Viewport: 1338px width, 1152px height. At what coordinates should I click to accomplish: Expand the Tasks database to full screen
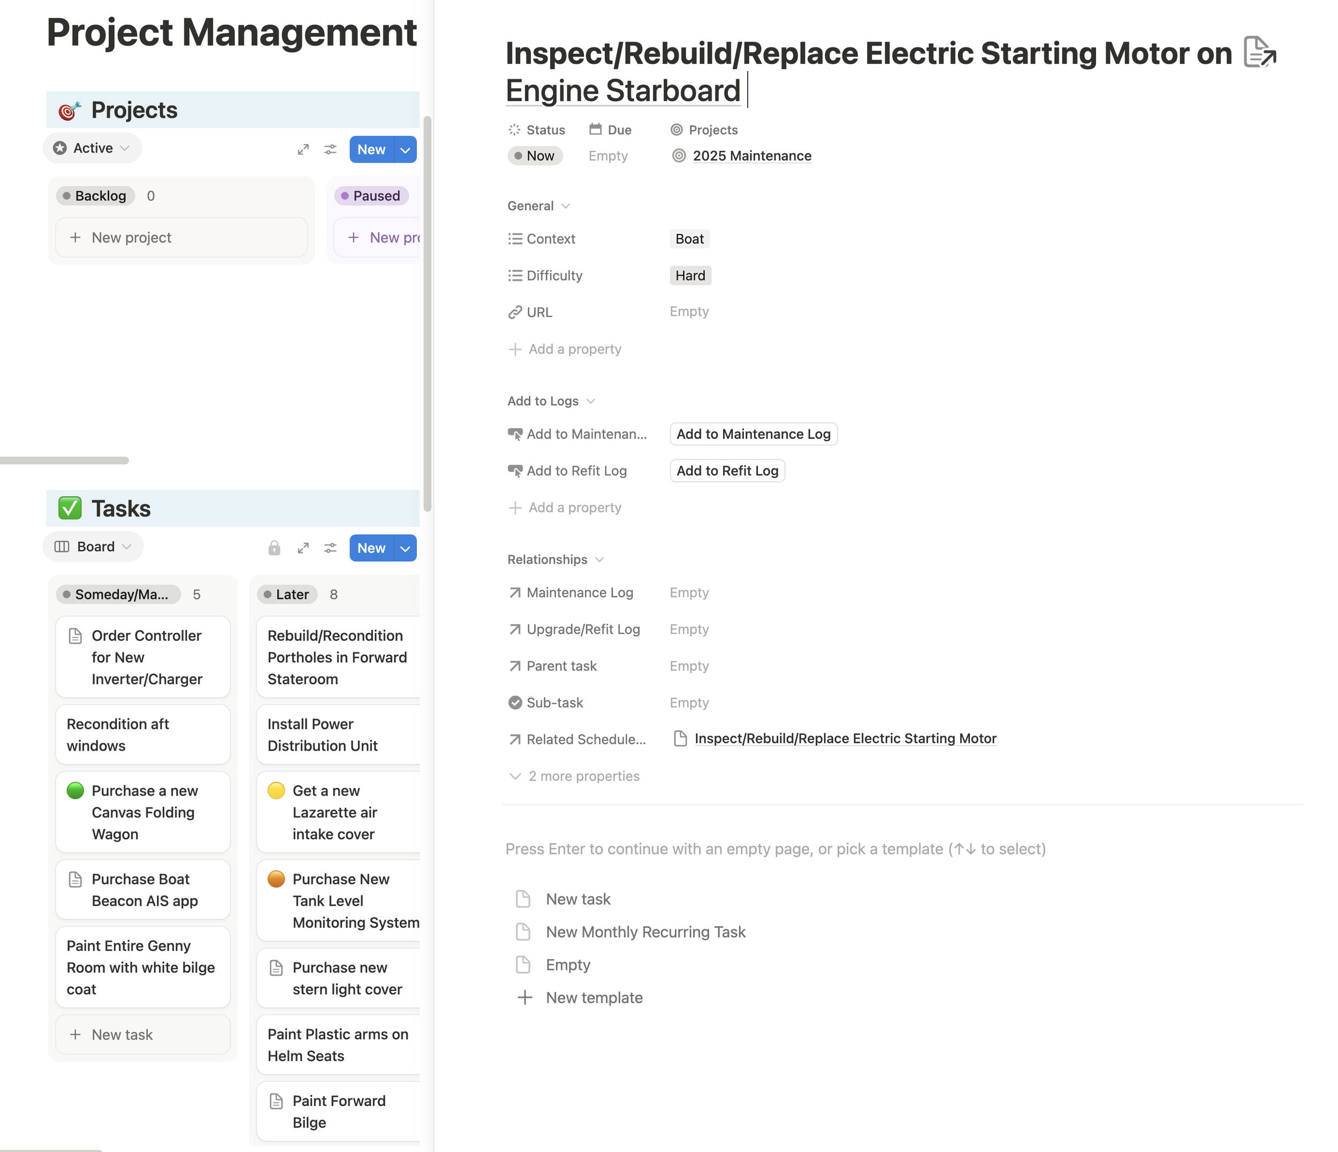(303, 548)
